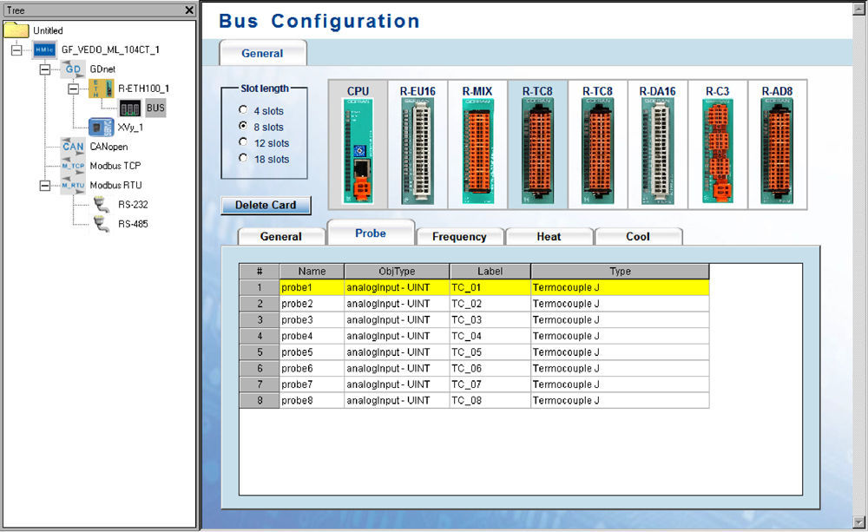Collapse the GDnet branch
The width and height of the screenshot is (868, 532).
pos(45,69)
